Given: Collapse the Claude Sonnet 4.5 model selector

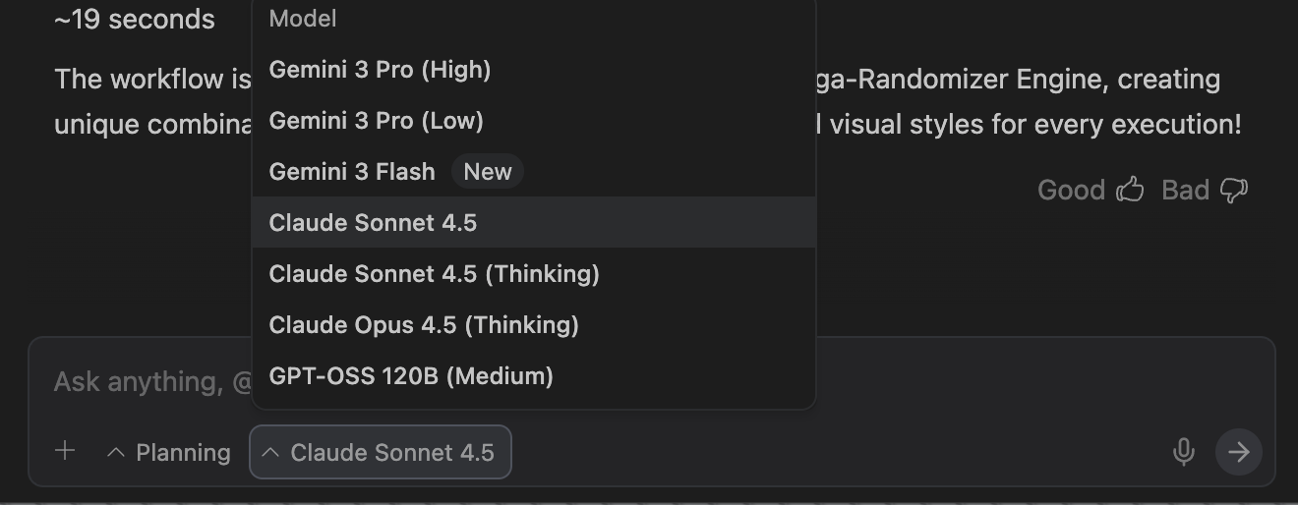Looking at the screenshot, I should pos(381,453).
